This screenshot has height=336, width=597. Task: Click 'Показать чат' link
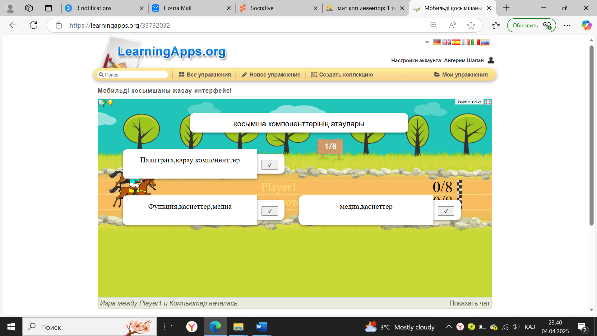[x=469, y=303]
